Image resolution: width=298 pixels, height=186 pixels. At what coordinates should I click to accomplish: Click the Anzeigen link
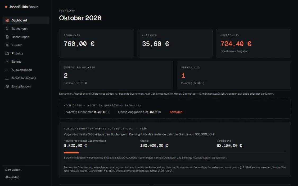point(176,112)
